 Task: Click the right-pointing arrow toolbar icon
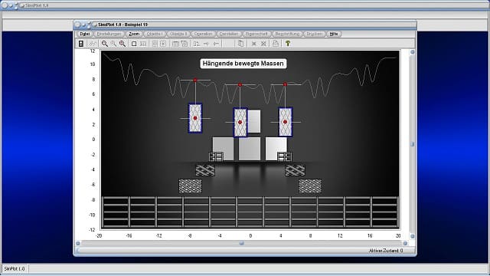(206, 44)
